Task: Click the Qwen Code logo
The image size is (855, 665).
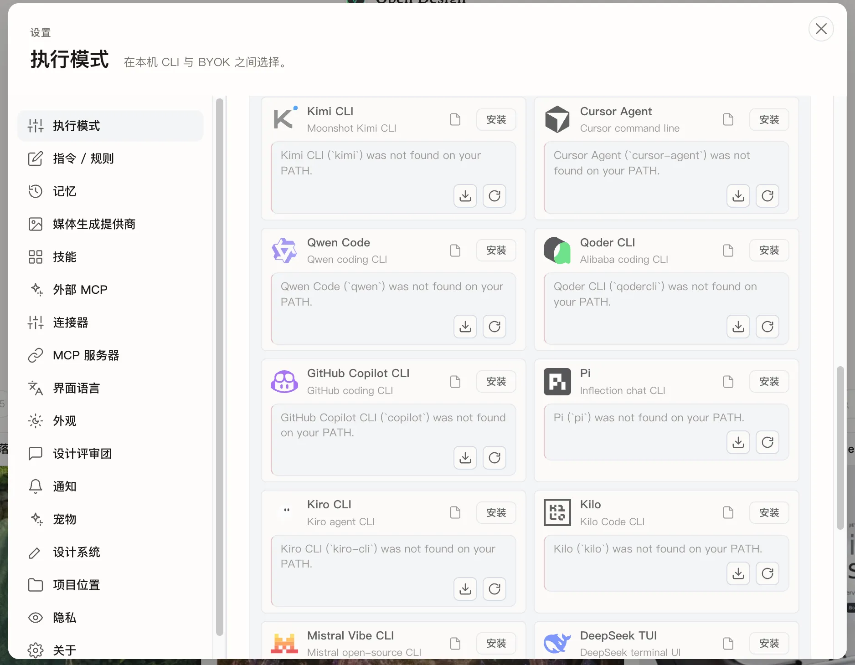Action: (x=284, y=251)
